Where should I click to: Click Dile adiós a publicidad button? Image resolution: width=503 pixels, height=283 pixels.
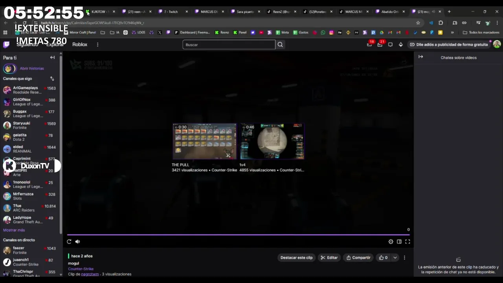[x=448, y=44]
